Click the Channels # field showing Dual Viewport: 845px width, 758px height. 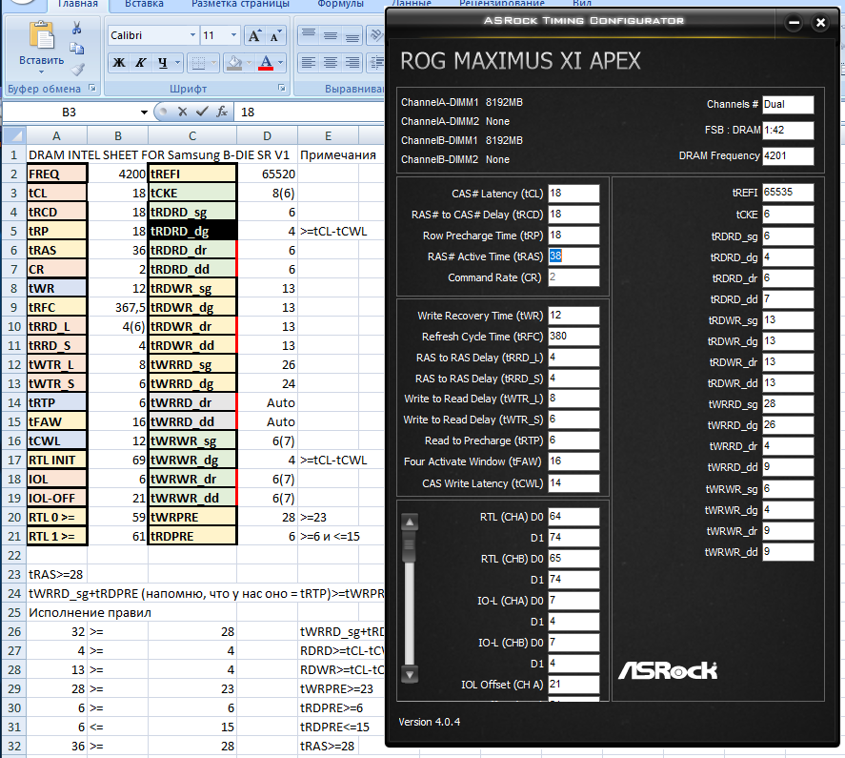pos(788,105)
